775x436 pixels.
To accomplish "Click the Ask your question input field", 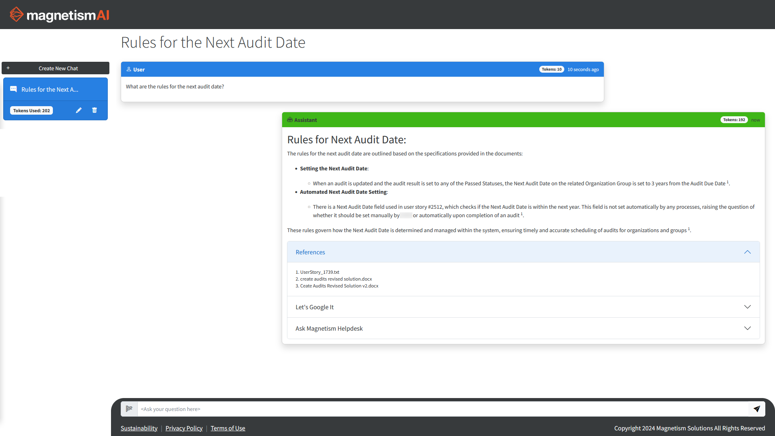I will click(x=443, y=409).
